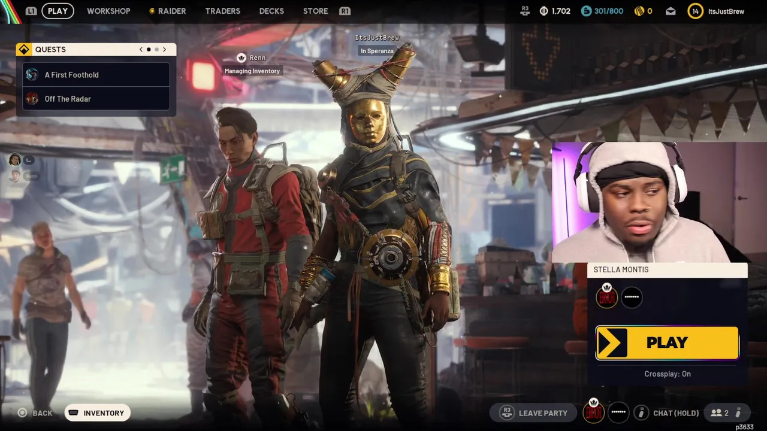Open the party members count button
This screenshot has width=767, height=431.
[x=726, y=413]
